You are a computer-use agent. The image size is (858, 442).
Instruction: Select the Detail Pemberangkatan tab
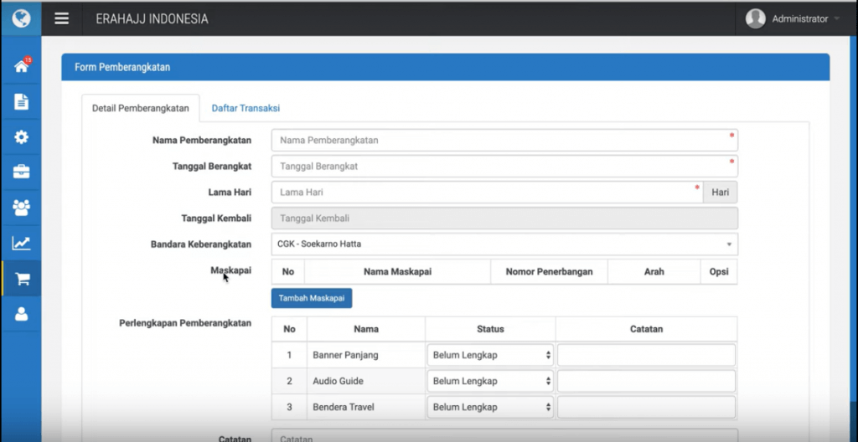[141, 108]
